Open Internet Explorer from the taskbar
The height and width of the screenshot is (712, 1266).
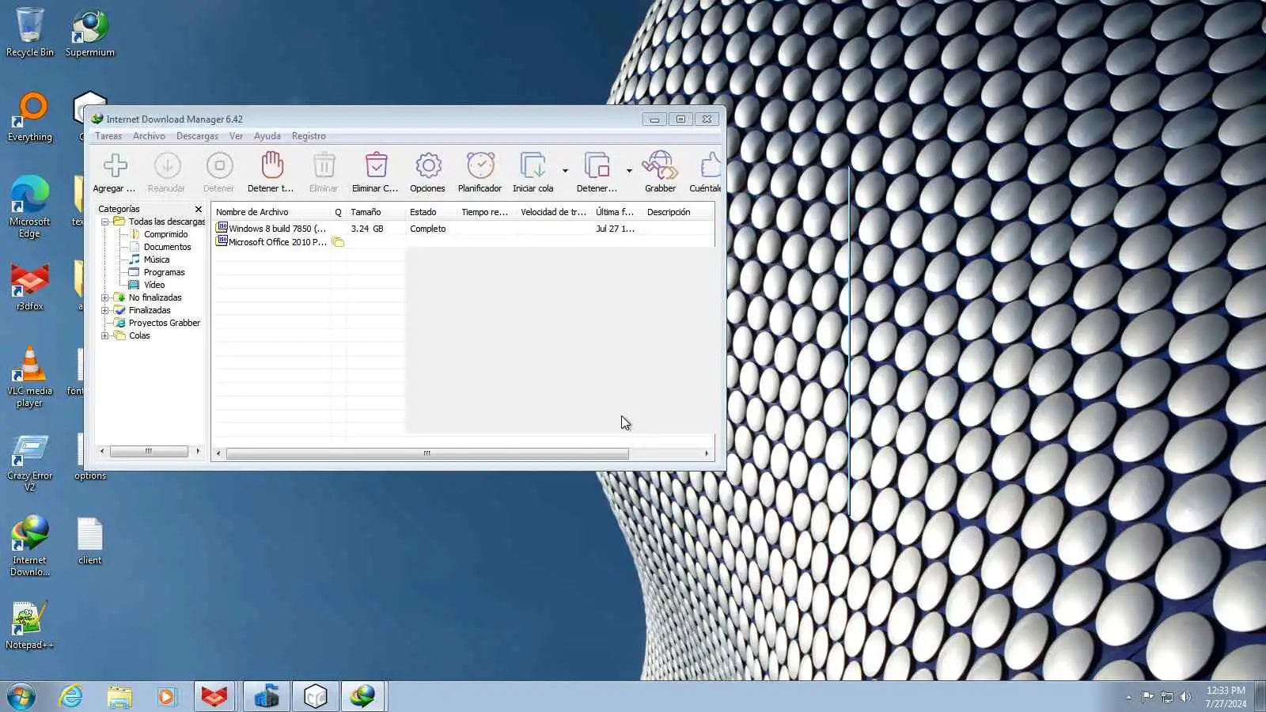71,697
